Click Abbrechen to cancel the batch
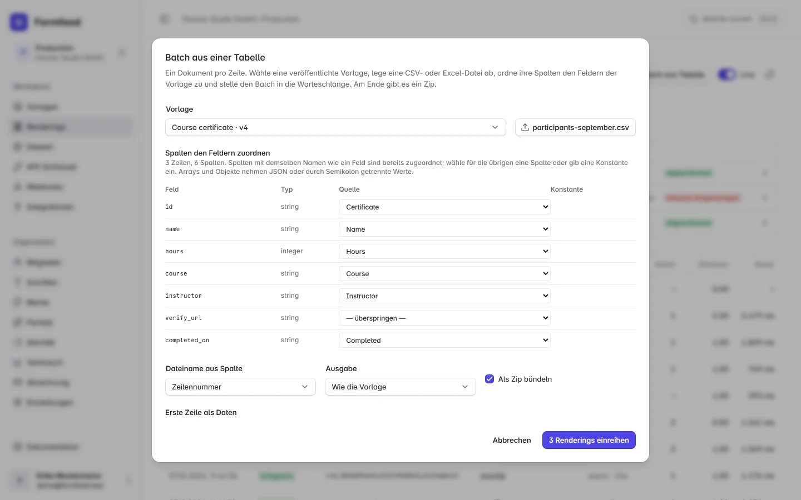Image resolution: width=801 pixels, height=500 pixels. coord(512,440)
